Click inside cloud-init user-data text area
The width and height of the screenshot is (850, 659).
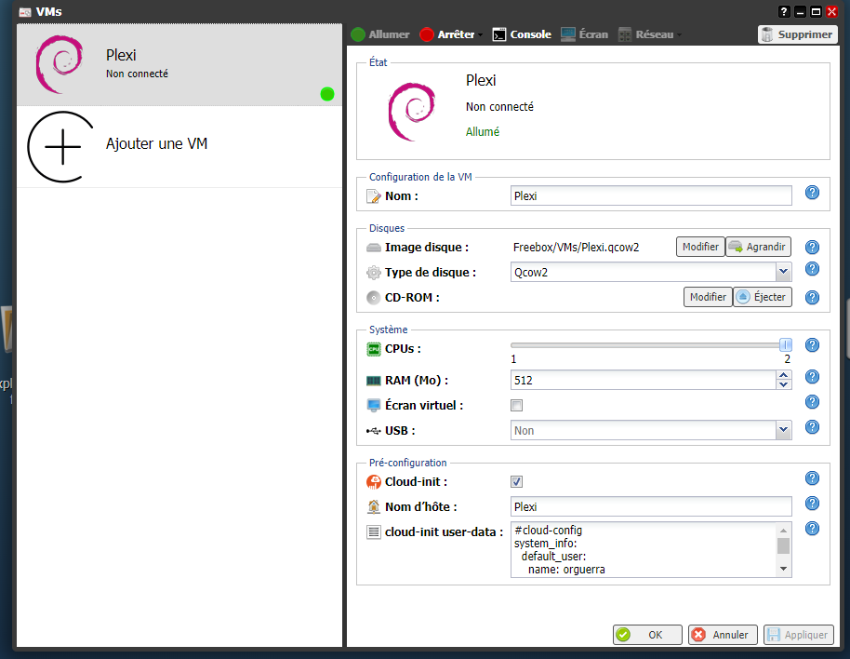643,549
